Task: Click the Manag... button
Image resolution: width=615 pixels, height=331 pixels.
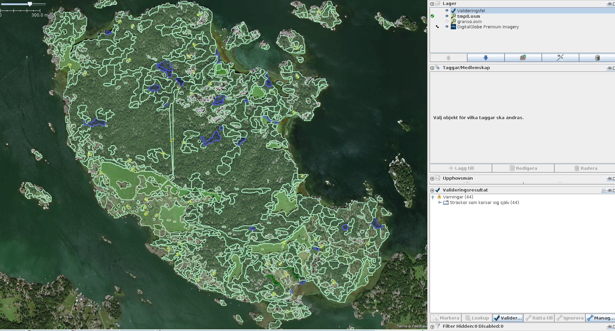Action: 600,318
